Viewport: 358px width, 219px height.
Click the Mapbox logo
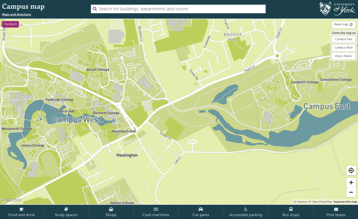[x=11, y=200]
